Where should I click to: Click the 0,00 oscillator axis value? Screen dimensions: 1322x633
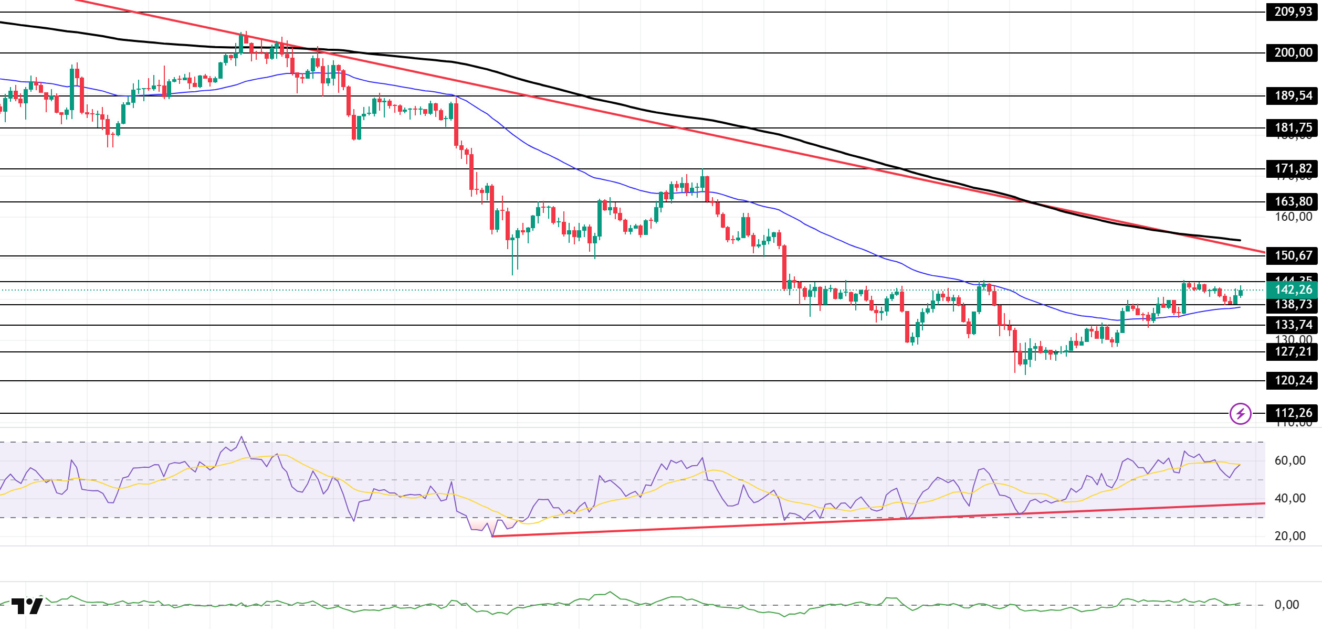point(1286,605)
